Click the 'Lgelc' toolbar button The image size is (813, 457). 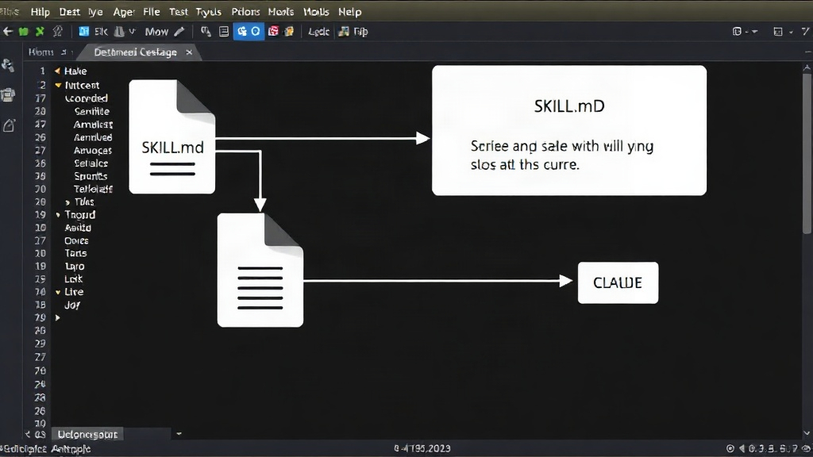coord(318,32)
